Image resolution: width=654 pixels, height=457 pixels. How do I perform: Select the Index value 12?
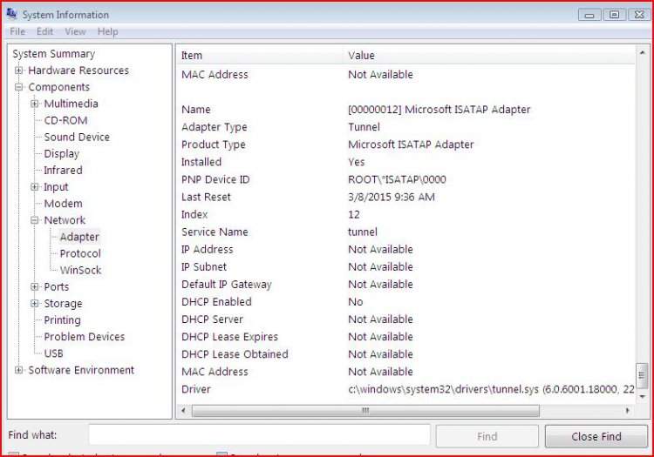(354, 214)
